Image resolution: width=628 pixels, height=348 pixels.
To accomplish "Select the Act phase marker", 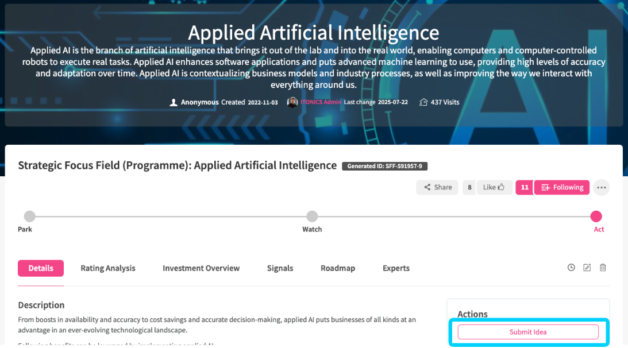I will pos(596,216).
